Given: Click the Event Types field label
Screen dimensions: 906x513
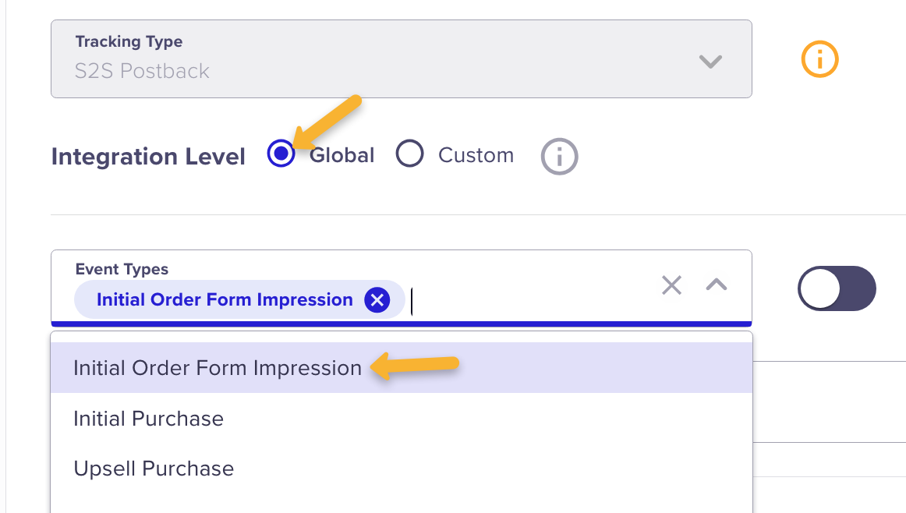Looking at the screenshot, I should coord(122,269).
